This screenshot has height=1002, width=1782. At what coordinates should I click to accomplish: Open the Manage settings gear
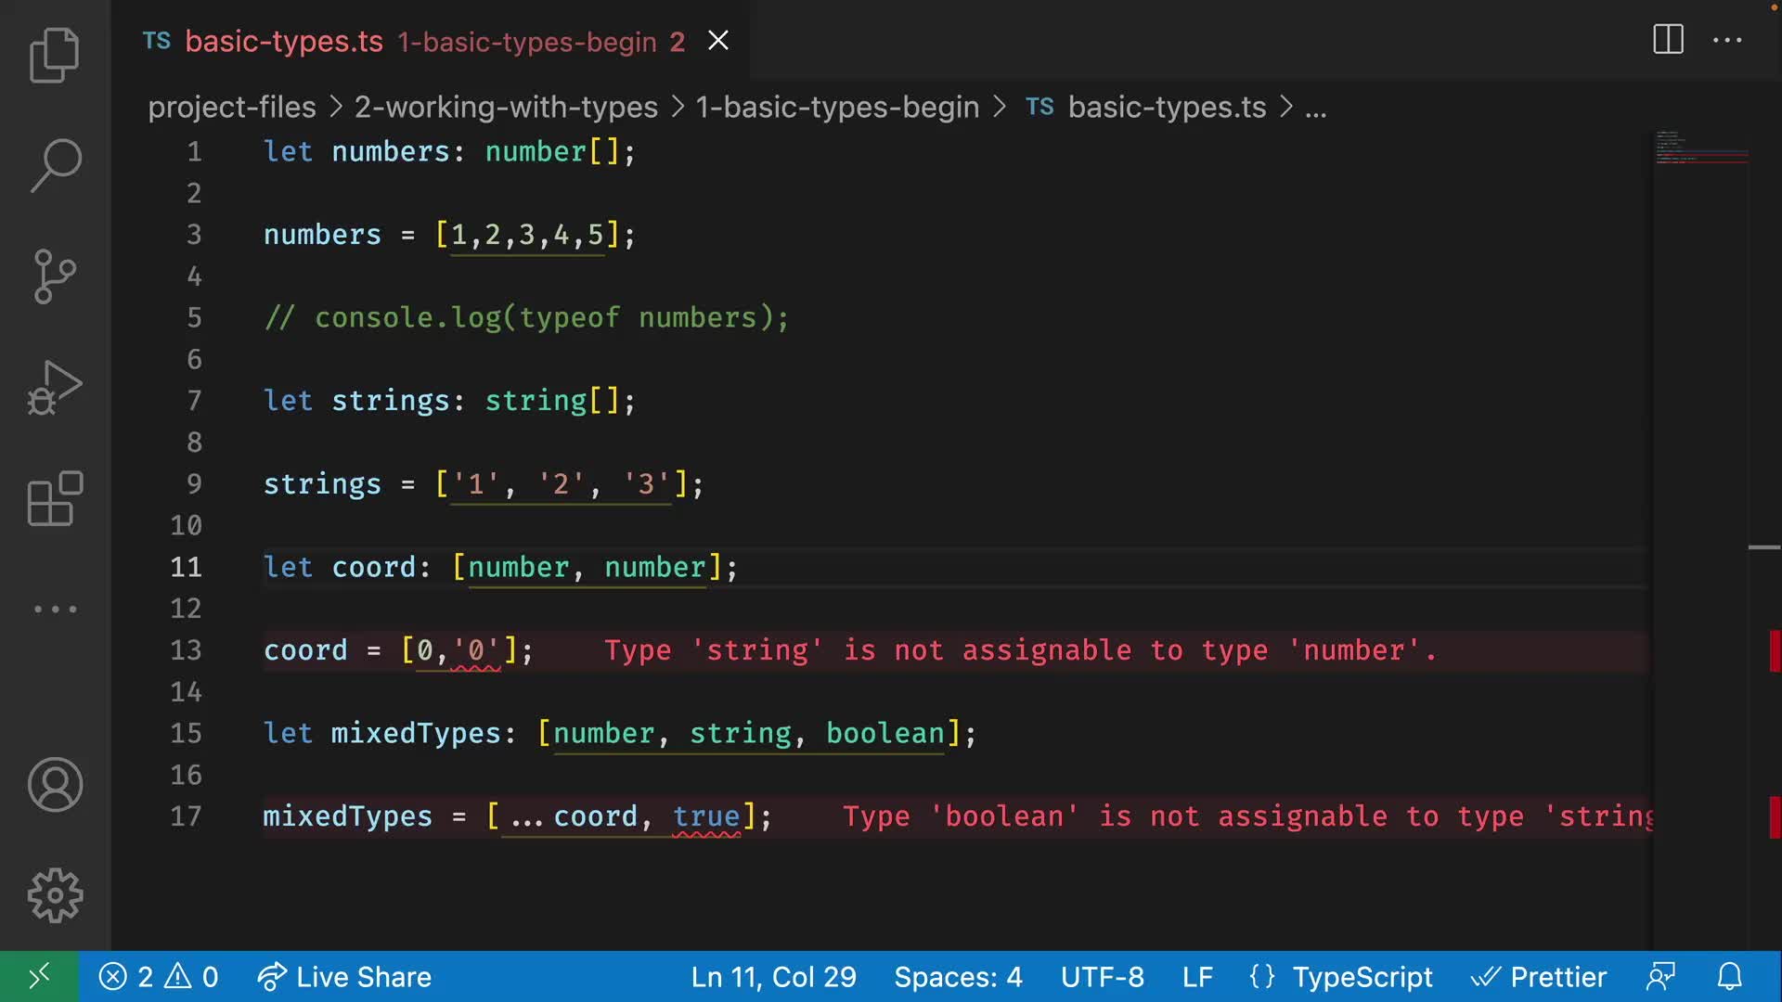(55, 894)
